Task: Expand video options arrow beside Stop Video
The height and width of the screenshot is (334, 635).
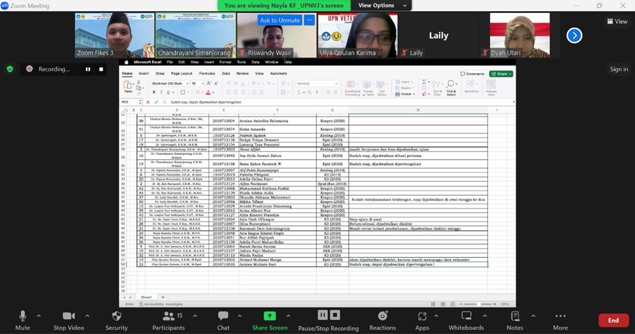Action: (87, 316)
